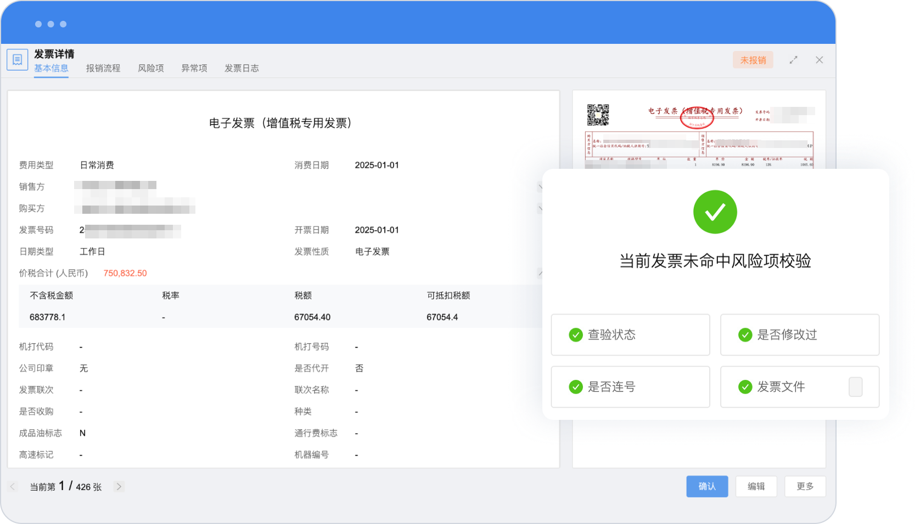This screenshot has width=920, height=524.
Task: Collapse the 价税合计 section chevron
Action: [540, 273]
